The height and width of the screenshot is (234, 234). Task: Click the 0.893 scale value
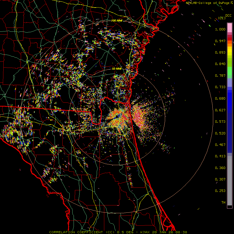pos(220,52)
